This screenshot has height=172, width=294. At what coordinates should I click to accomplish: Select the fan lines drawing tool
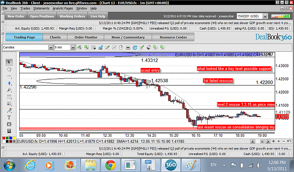tap(9, 104)
